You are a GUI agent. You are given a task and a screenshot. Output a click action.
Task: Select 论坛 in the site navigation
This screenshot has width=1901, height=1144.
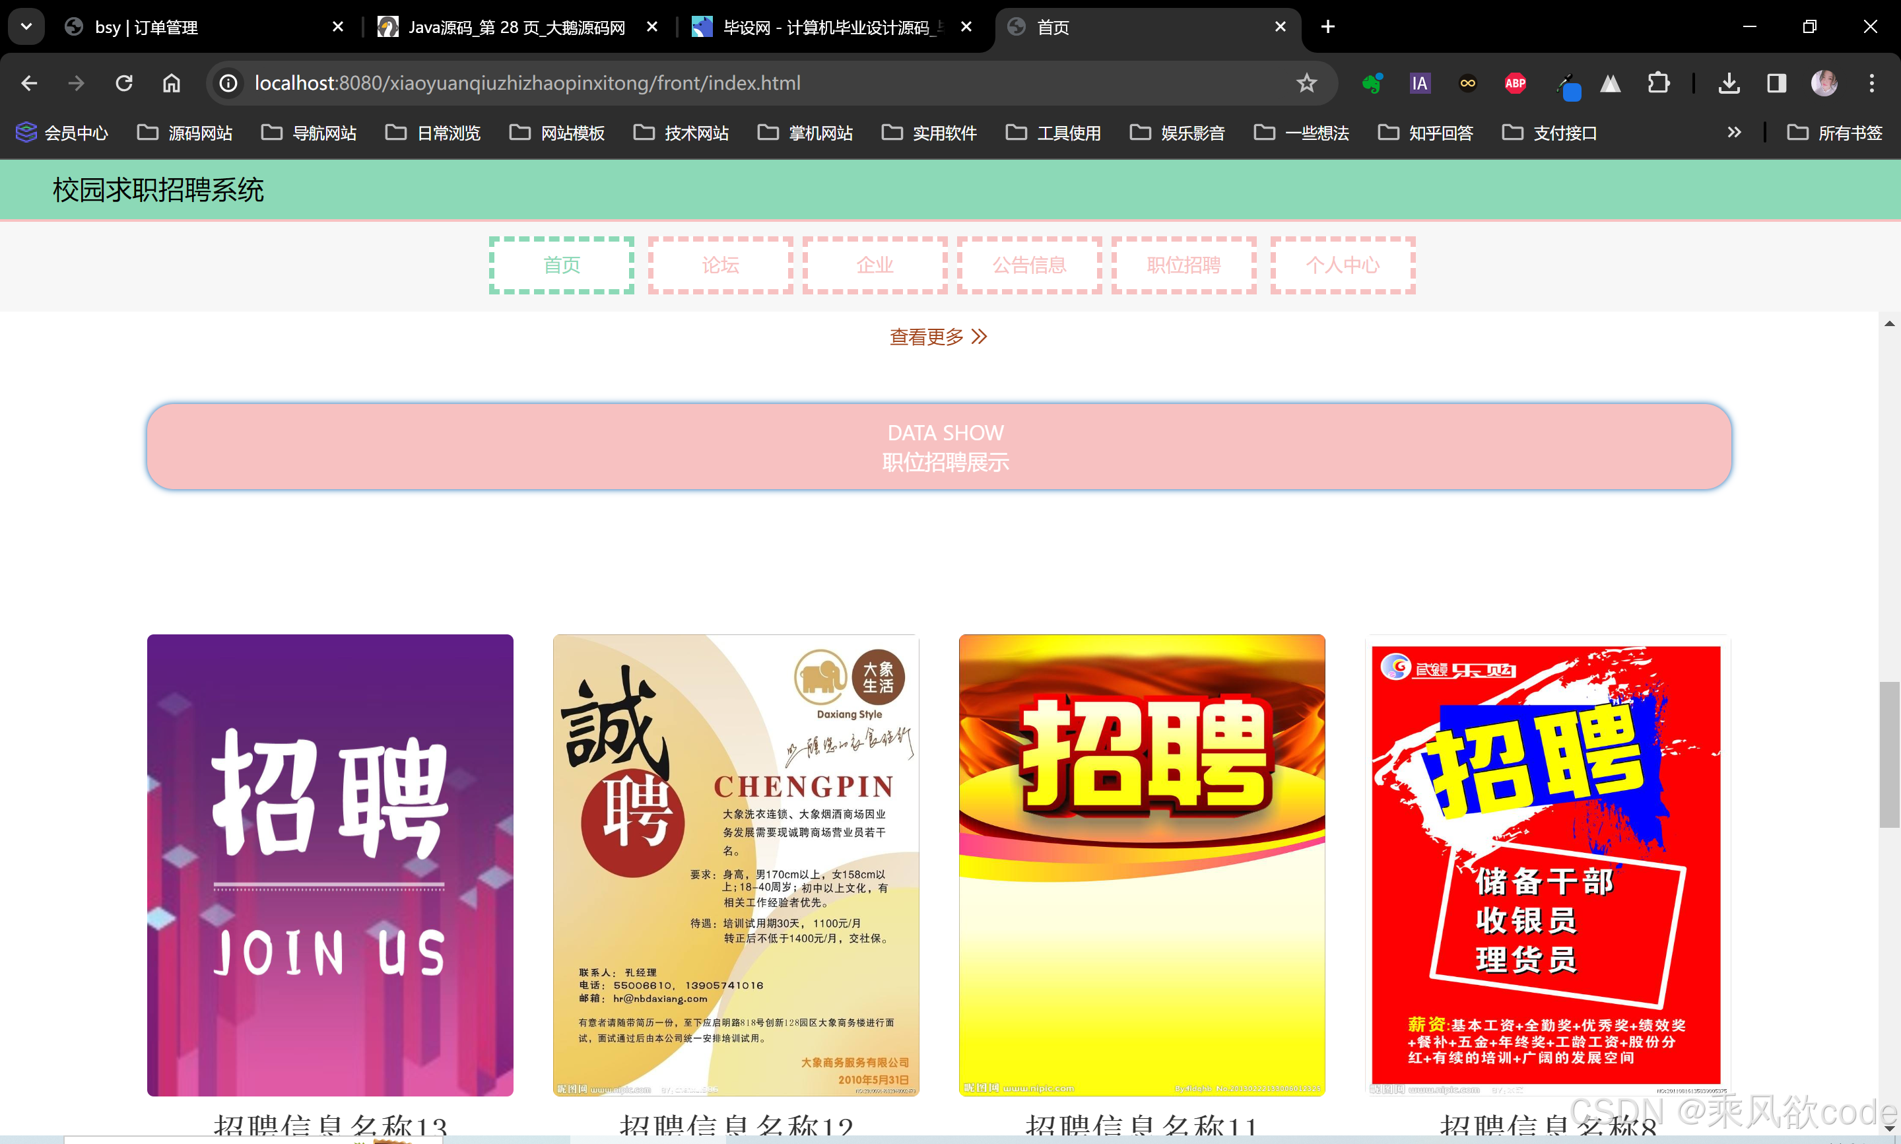click(x=719, y=265)
